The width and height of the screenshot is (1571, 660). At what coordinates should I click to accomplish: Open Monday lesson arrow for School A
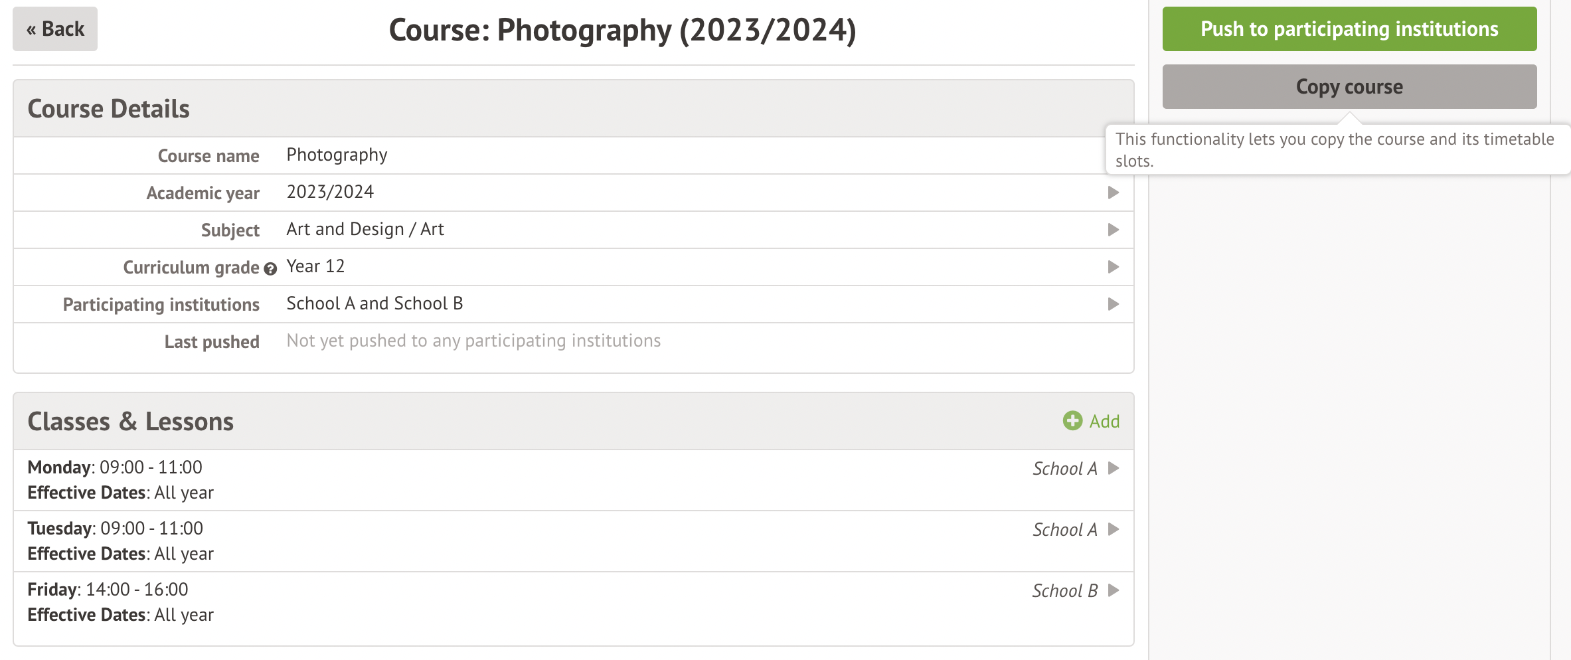tap(1114, 468)
